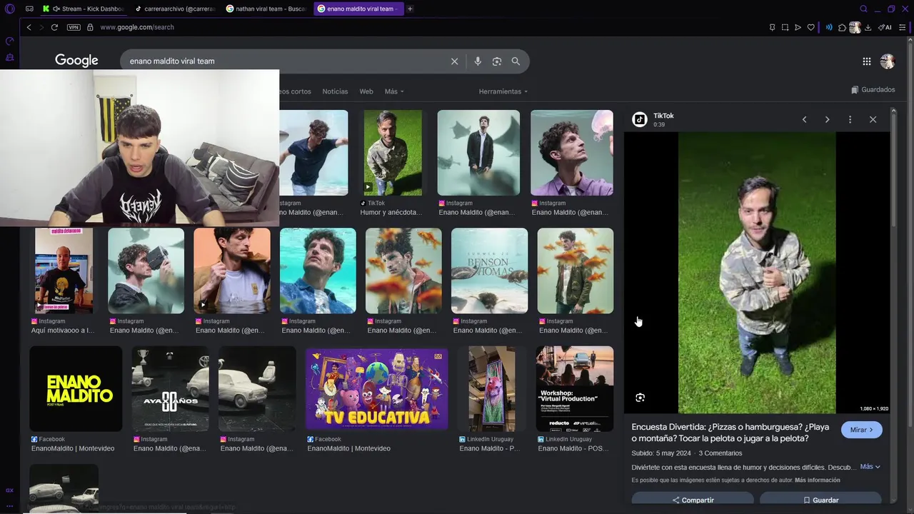Switch to carreraarchivo TikTok tab
Viewport: 914px width, 514px height.
click(x=175, y=9)
